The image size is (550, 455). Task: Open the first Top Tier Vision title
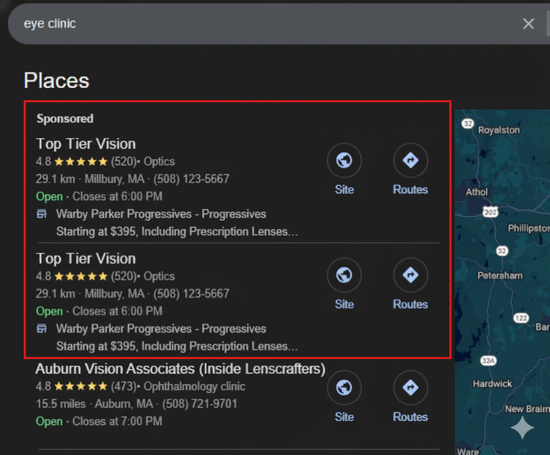coord(86,144)
